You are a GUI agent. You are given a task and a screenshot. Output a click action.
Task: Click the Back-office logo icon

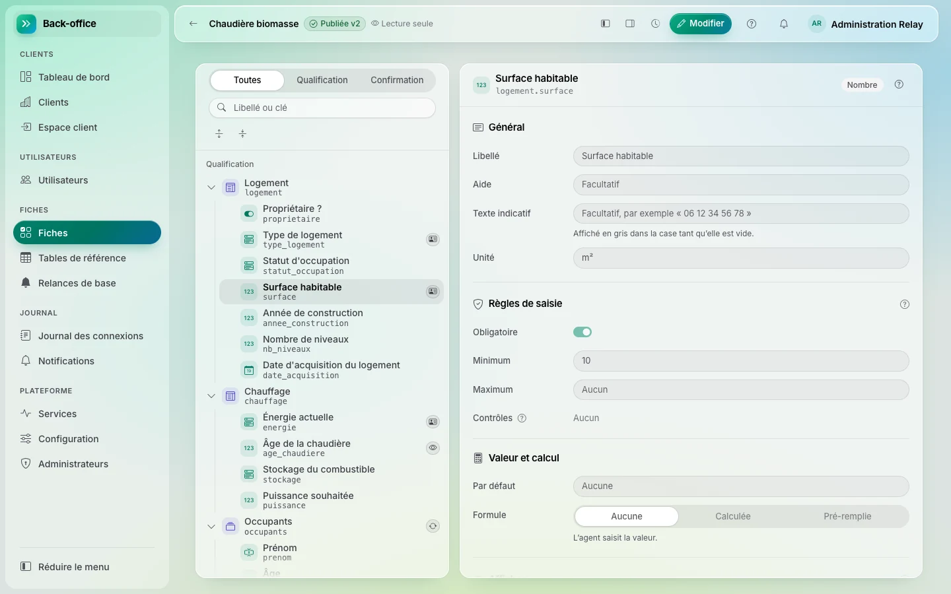(x=26, y=24)
